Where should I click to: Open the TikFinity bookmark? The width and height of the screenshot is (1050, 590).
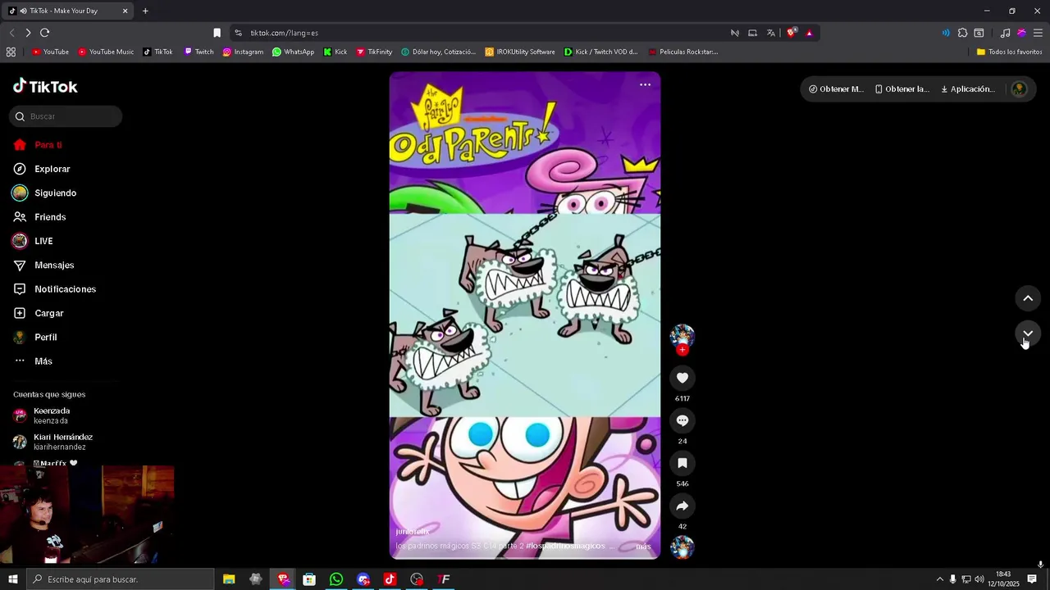374,52
